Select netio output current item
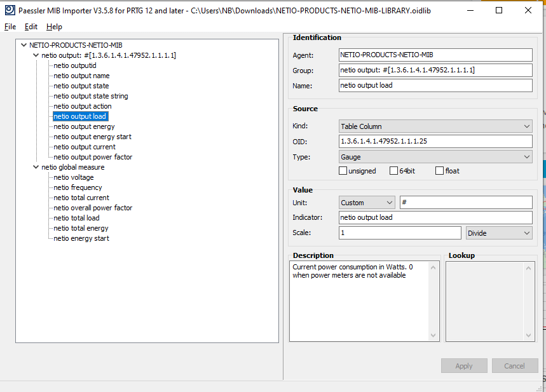This screenshot has width=546, height=392. coord(85,147)
